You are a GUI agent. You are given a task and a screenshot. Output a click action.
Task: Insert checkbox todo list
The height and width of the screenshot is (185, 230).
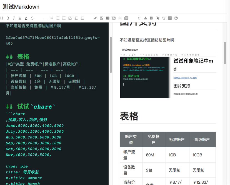coord(70,18)
